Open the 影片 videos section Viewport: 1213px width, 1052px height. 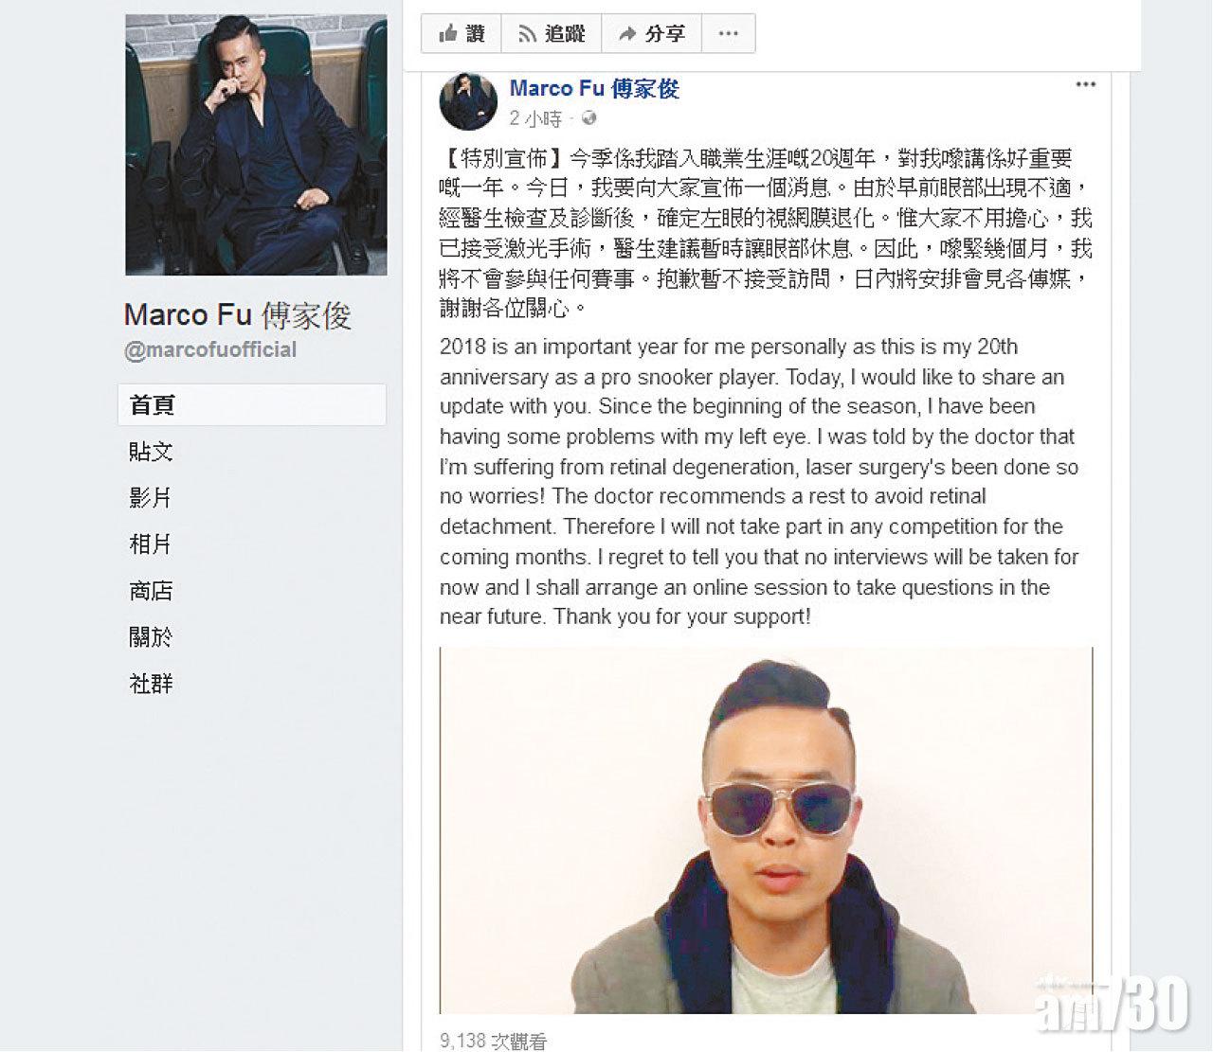(151, 497)
